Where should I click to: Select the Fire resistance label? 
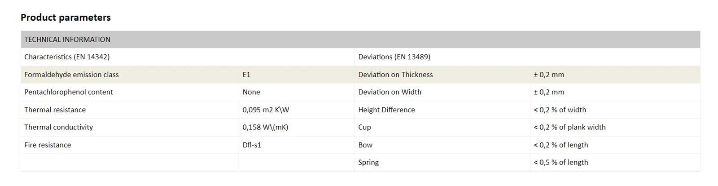click(48, 145)
